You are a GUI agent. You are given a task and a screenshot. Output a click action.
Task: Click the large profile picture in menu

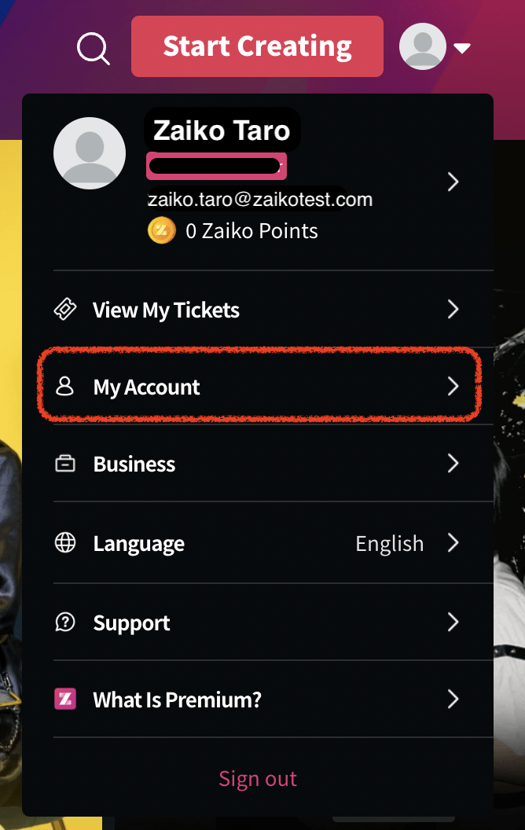[x=90, y=153]
